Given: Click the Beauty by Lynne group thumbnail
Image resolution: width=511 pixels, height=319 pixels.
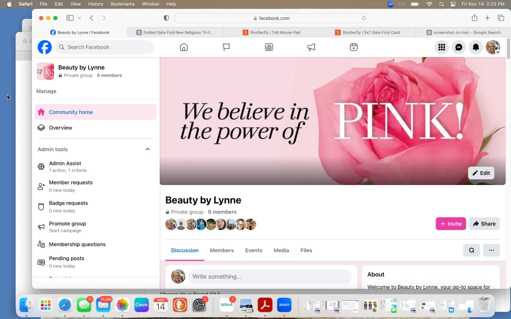Looking at the screenshot, I should [45, 71].
